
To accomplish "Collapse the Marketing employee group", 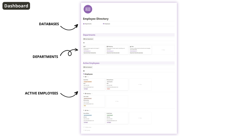I will 84,93.
